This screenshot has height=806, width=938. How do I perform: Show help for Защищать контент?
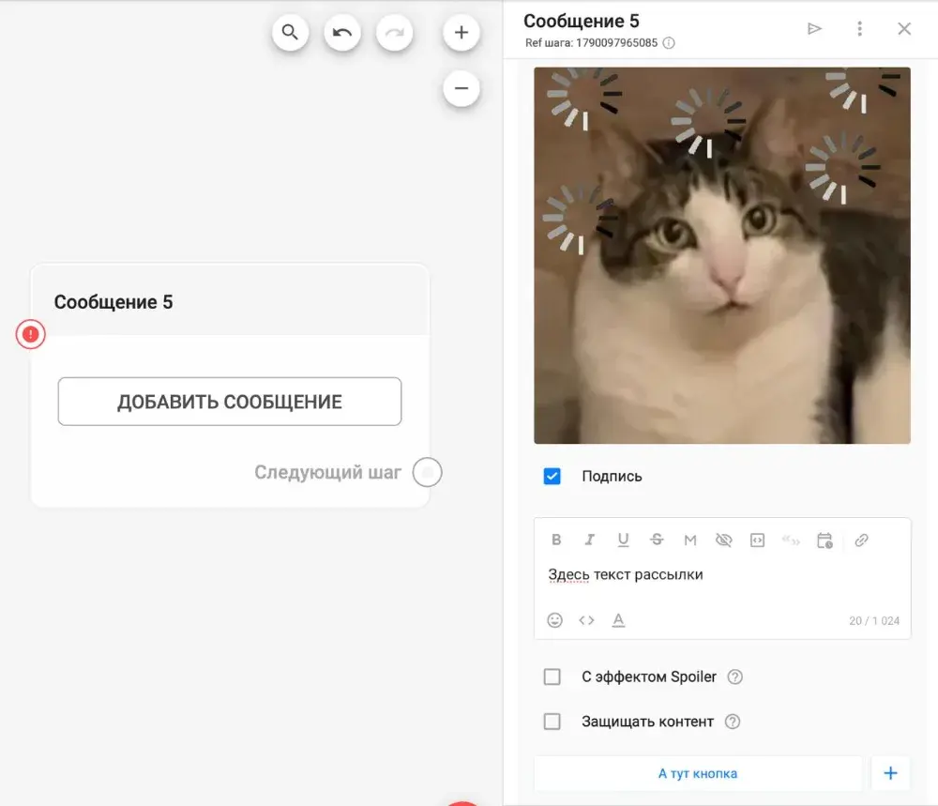733,722
